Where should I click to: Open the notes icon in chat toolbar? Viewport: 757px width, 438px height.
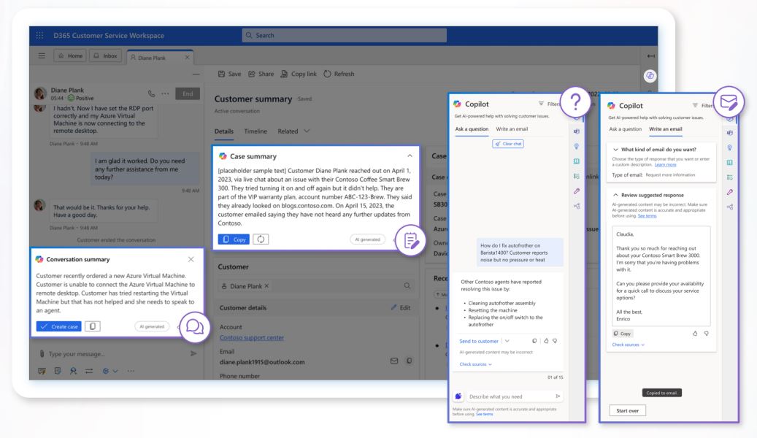[x=58, y=371]
